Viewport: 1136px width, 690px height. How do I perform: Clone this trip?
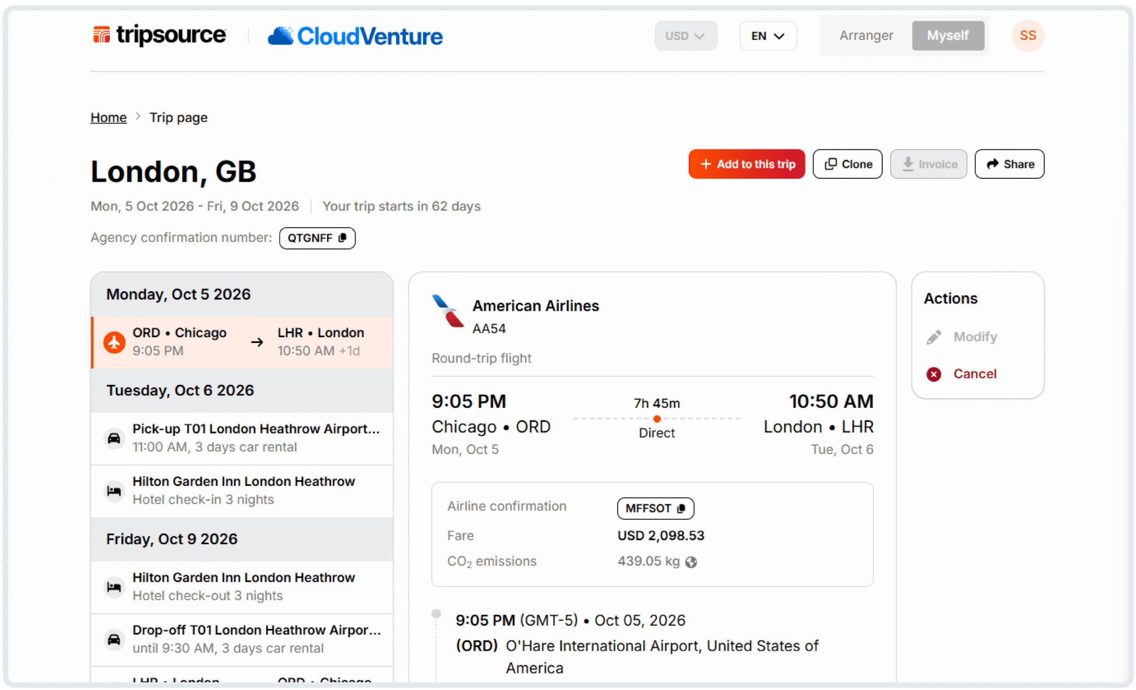[x=848, y=164]
